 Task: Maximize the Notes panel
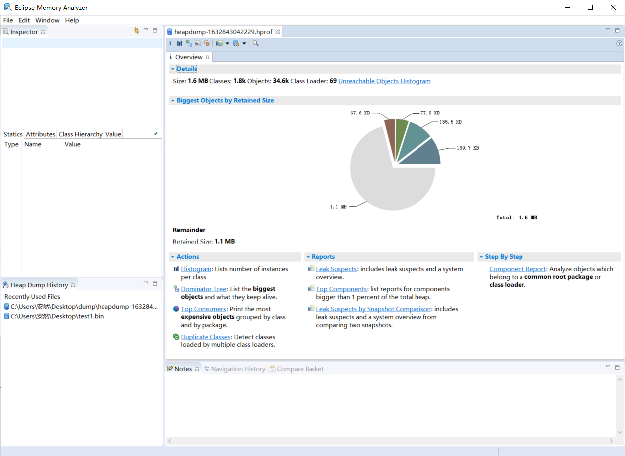(x=617, y=367)
